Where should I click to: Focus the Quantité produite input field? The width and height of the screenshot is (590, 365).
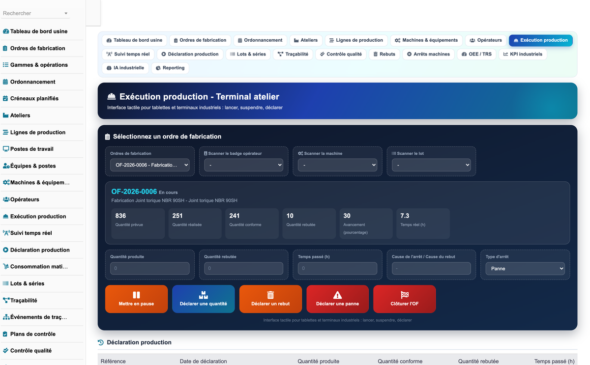pyautogui.click(x=149, y=268)
